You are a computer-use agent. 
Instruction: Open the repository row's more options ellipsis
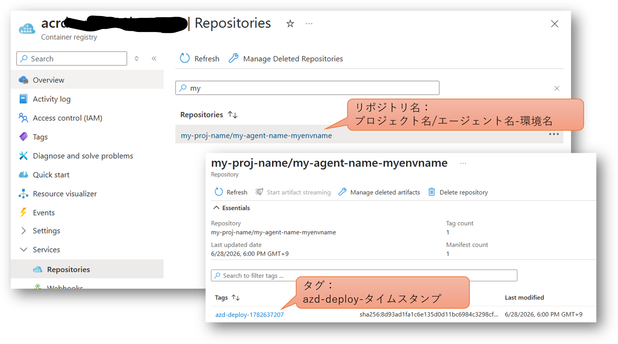click(x=554, y=134)
